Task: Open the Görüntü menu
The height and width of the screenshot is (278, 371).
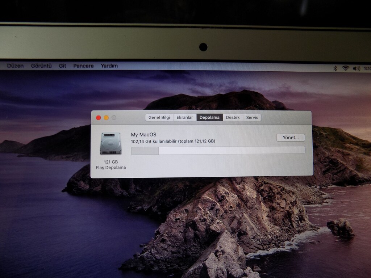Action: click(41, 66)
